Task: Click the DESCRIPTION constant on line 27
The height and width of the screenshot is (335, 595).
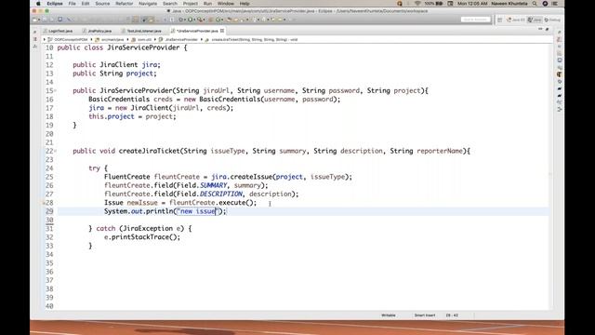Action: (220, 194)
